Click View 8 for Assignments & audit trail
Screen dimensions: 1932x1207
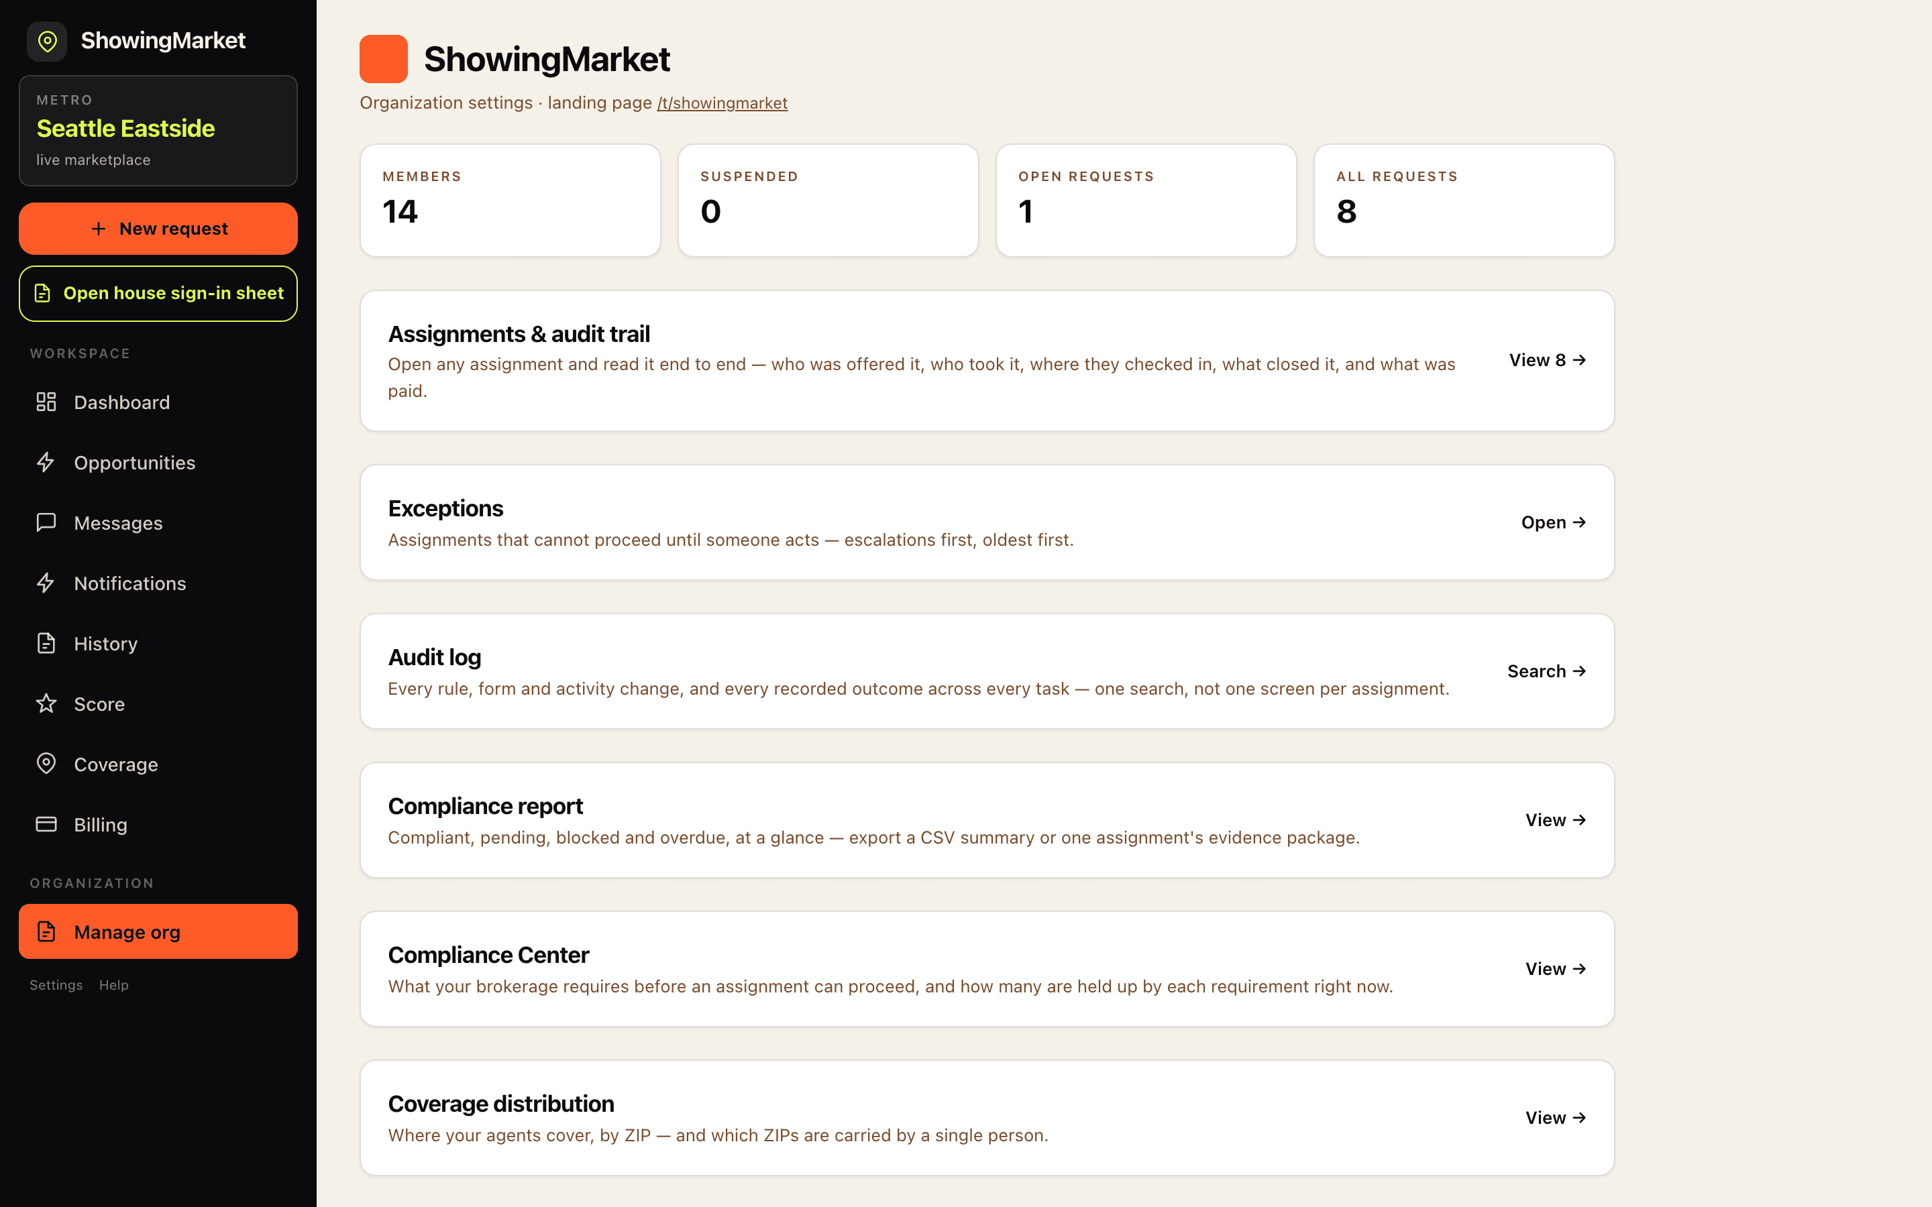point(1547,360)
